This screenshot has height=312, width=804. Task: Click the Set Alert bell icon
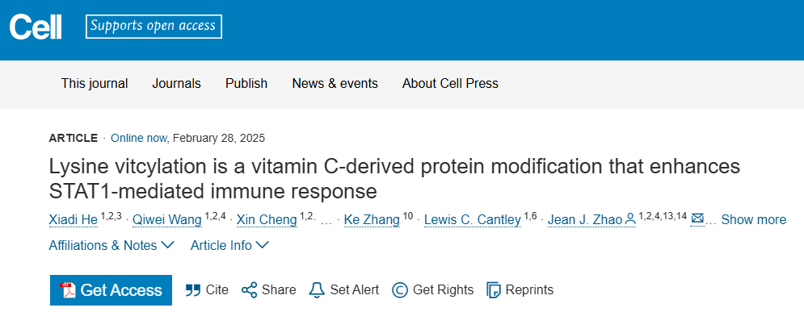point(317,290)
